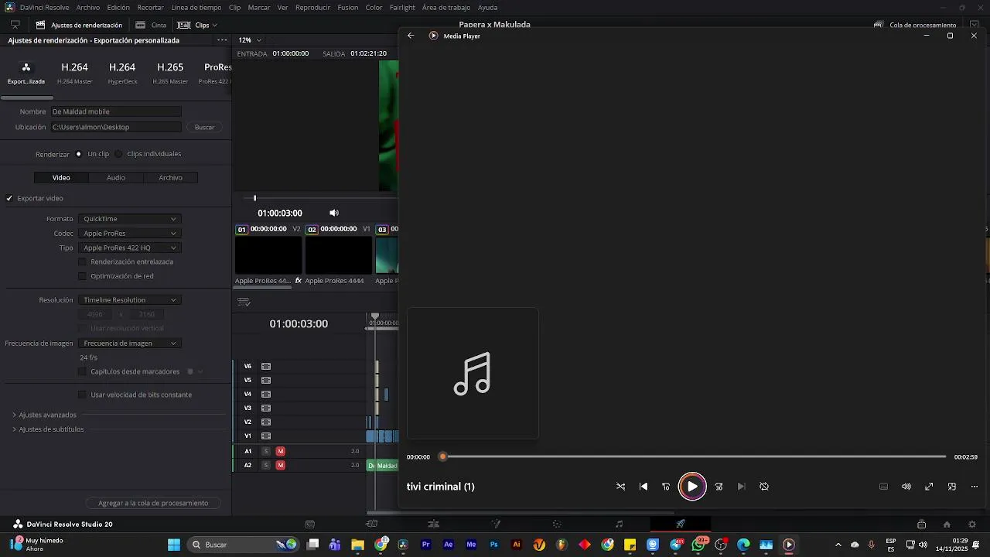This screenshot has width=990, height=557.
Task: Skip back 10 seconds in Media Player
Action: tap(666, 487)
